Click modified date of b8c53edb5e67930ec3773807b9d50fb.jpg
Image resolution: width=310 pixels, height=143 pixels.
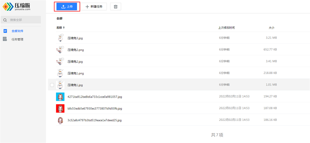pos(234,108)
